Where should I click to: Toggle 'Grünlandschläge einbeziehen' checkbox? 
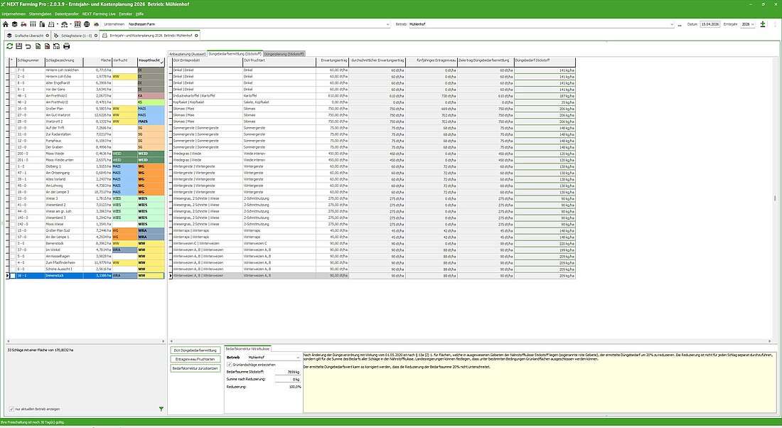tap(229, 364)
